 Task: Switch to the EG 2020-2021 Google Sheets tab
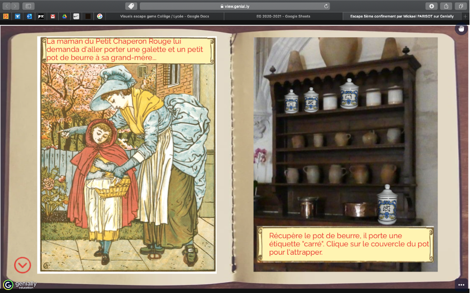[x=283, y=16]
